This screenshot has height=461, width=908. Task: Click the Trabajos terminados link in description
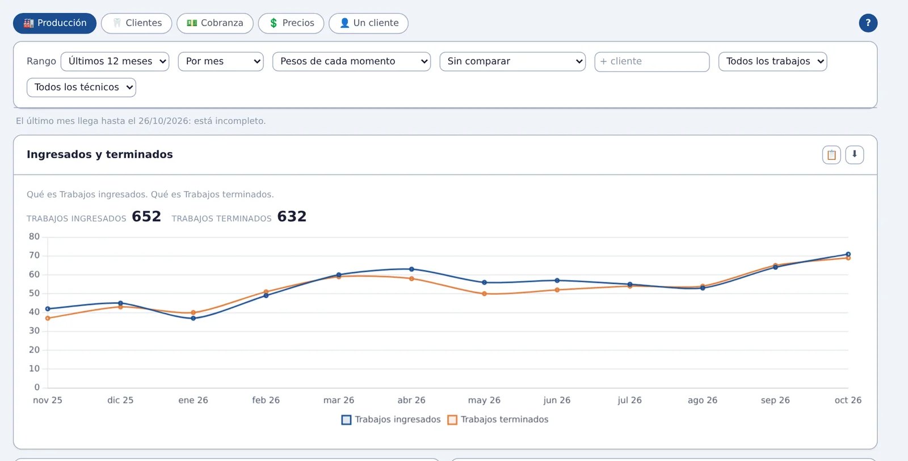228,194
